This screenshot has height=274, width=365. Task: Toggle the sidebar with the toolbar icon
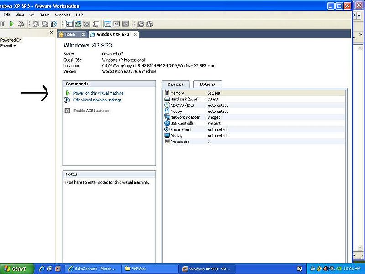coord(69,24)
